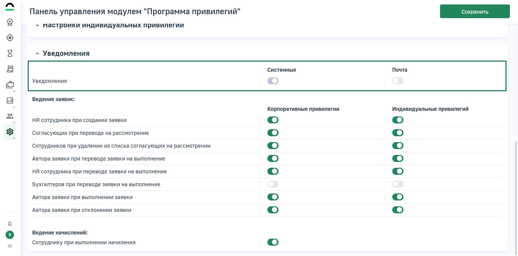518x256 pixels.
Task: Toggle system notifications switch in Уведомления row
Action: pyautogui.click(x=273, y=81)
